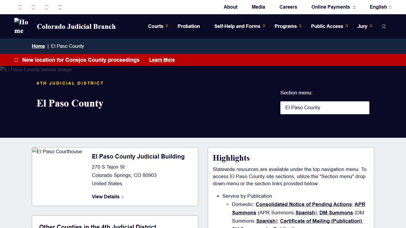Click the megaphone icon in the red banner
The width and height of the screenshot is (406, 228).
(x=16, y=60)
